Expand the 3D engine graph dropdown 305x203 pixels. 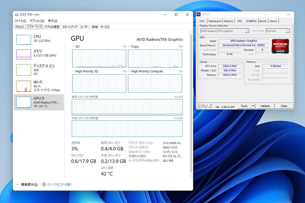tap(74, 46)
